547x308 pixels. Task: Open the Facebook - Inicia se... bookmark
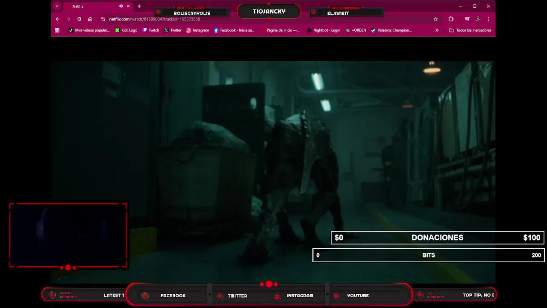(x=234, y=30)
